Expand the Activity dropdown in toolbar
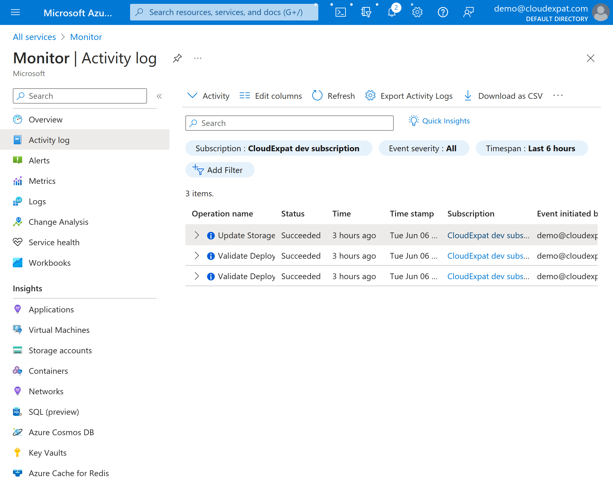 click(x=208, y=96)
